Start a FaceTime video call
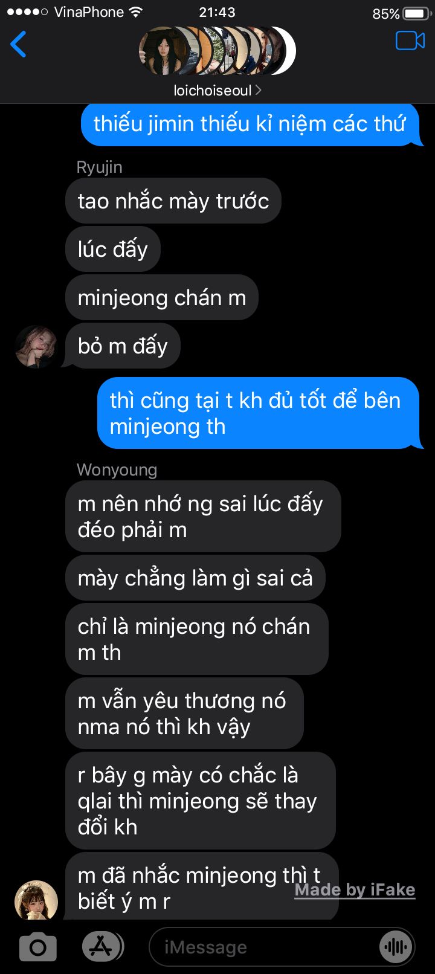435x974 pixels. click(410, 40)
